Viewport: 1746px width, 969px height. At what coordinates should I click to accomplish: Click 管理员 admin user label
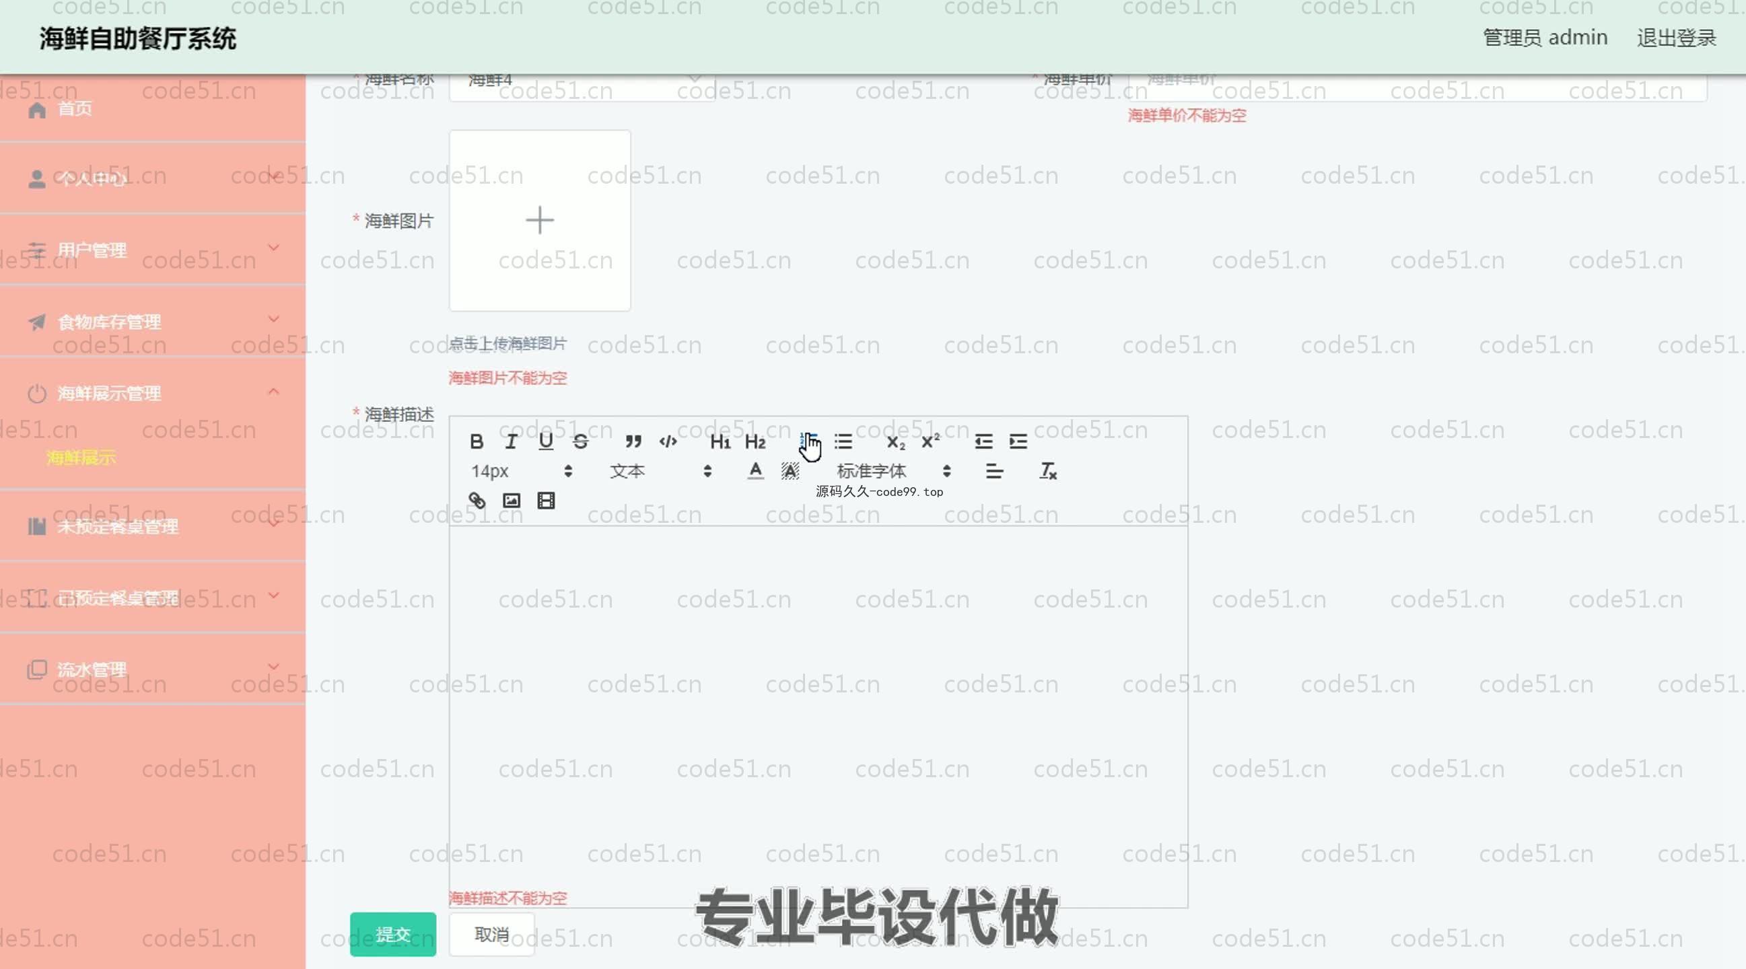coord(1545,38)
